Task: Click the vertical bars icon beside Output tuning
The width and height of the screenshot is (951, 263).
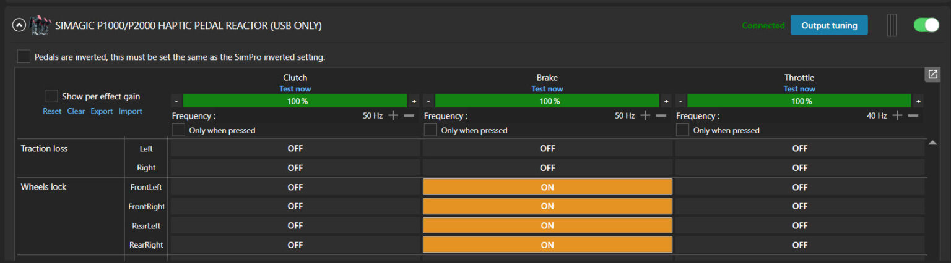Action: click(x=892, y=25)
